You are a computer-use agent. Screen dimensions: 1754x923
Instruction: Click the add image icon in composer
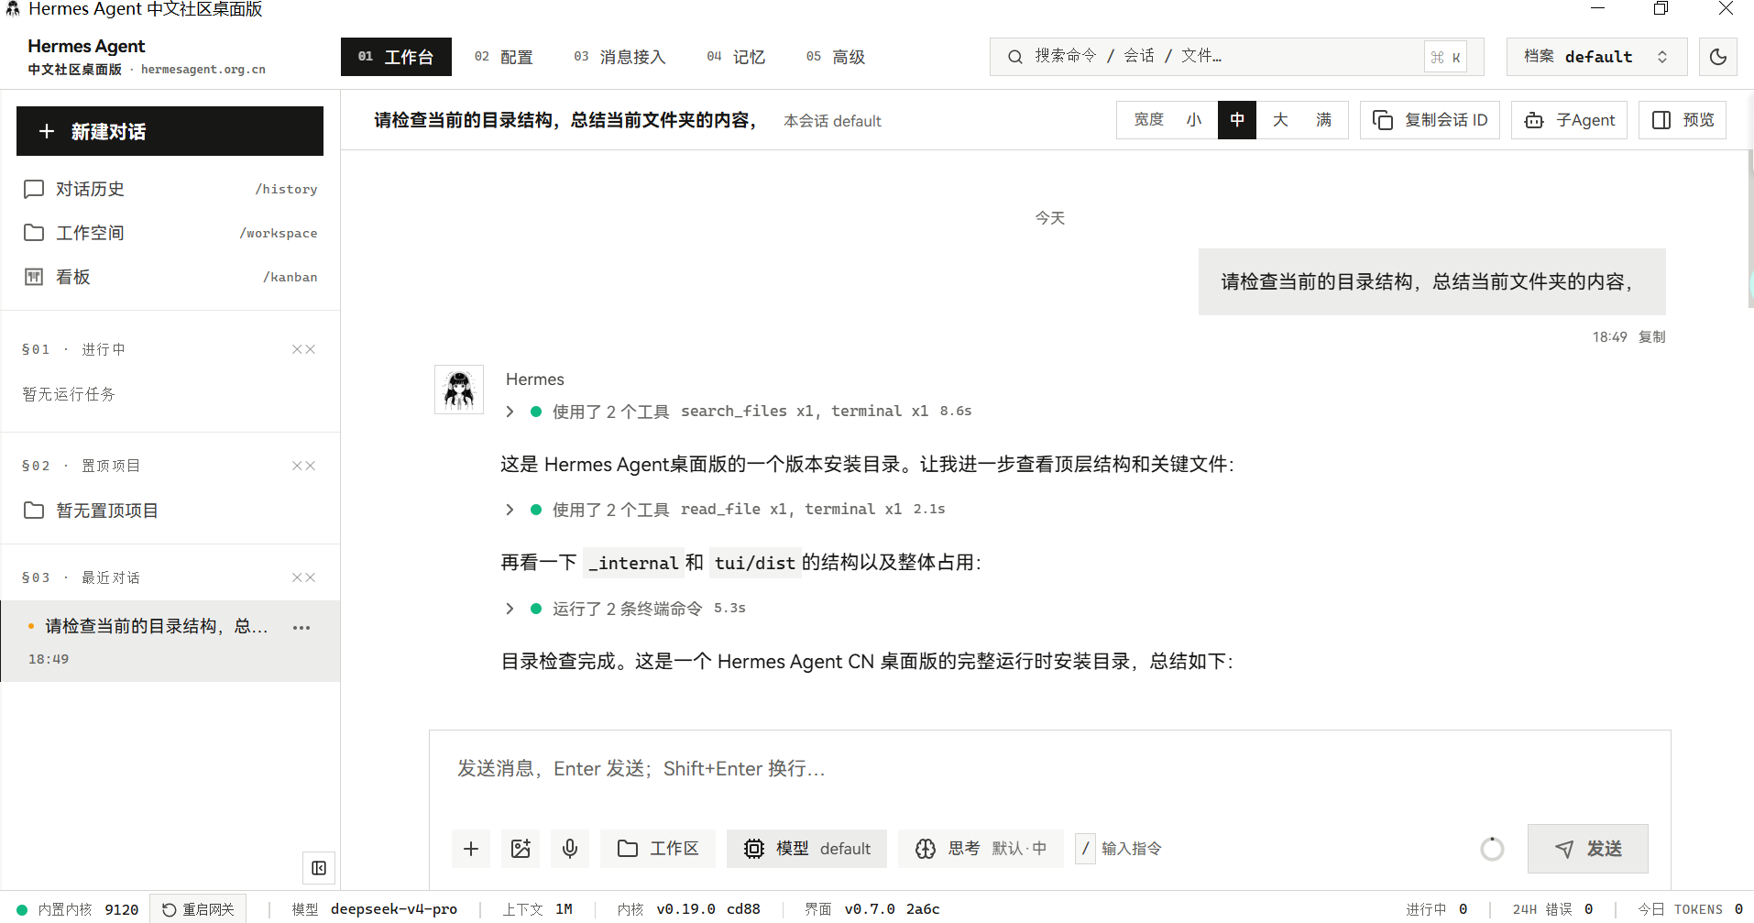click(x=521, y=849)
